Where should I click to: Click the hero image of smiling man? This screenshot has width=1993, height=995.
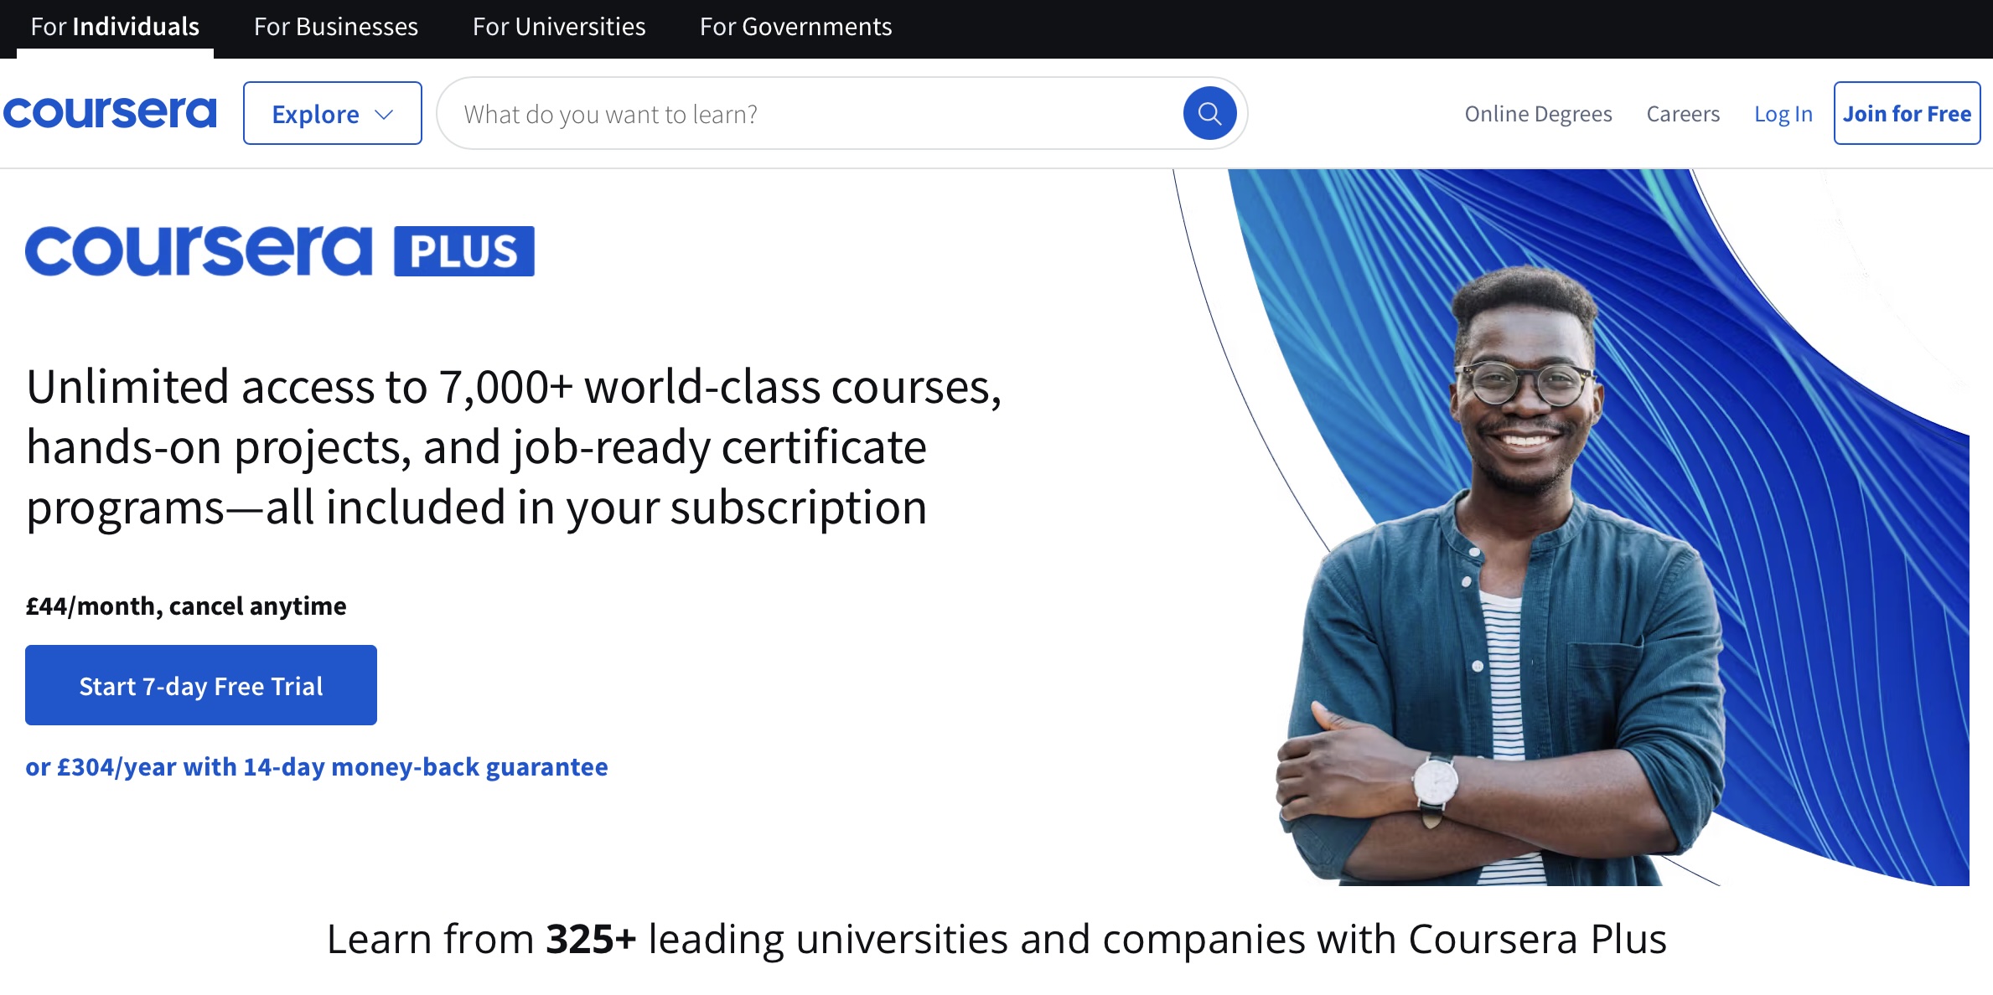(x=1571, y=528)
